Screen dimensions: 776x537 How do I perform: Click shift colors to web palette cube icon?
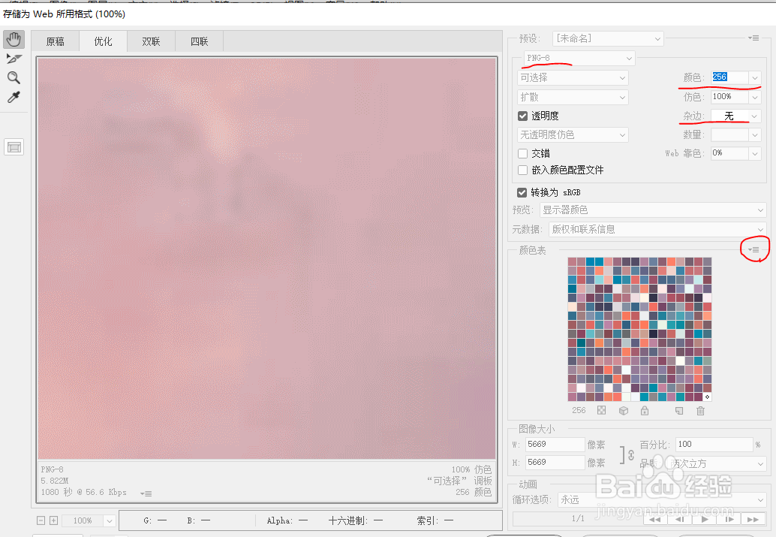click(x=624, y=410)
